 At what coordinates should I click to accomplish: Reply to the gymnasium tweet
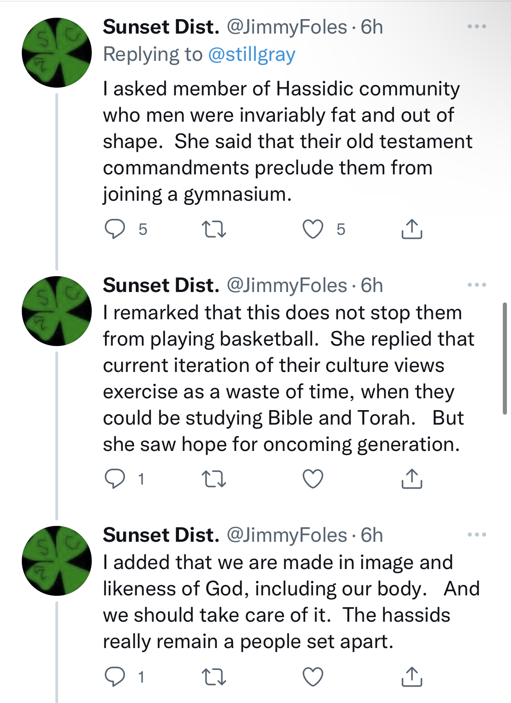115,229
